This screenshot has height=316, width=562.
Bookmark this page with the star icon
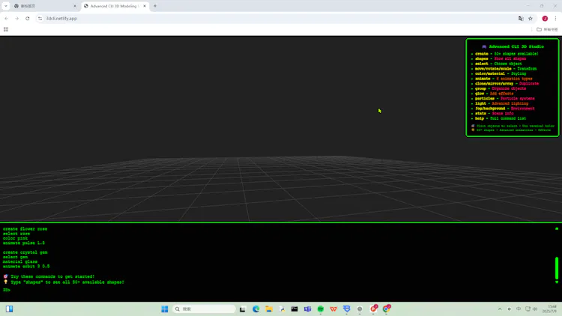[531, 18]
